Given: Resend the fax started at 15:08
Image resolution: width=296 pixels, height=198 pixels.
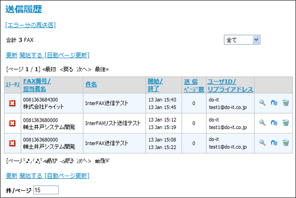Looking at the screenshot, I should 274,142.
